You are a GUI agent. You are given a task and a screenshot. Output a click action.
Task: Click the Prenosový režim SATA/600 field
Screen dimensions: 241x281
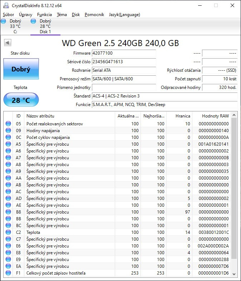pos(124,79)
